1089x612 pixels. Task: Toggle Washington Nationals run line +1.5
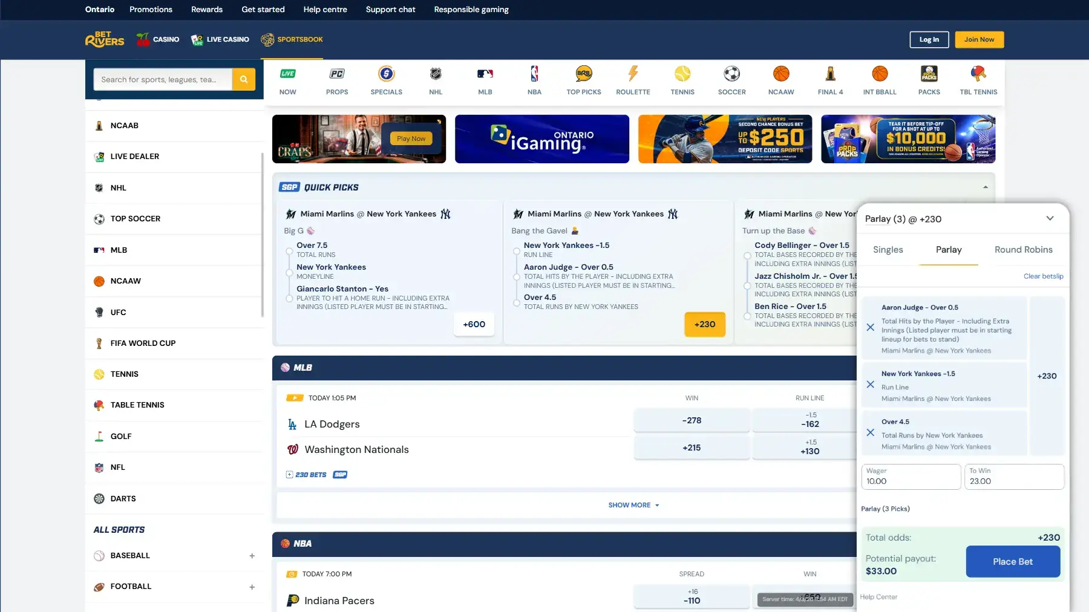point(805,448)
